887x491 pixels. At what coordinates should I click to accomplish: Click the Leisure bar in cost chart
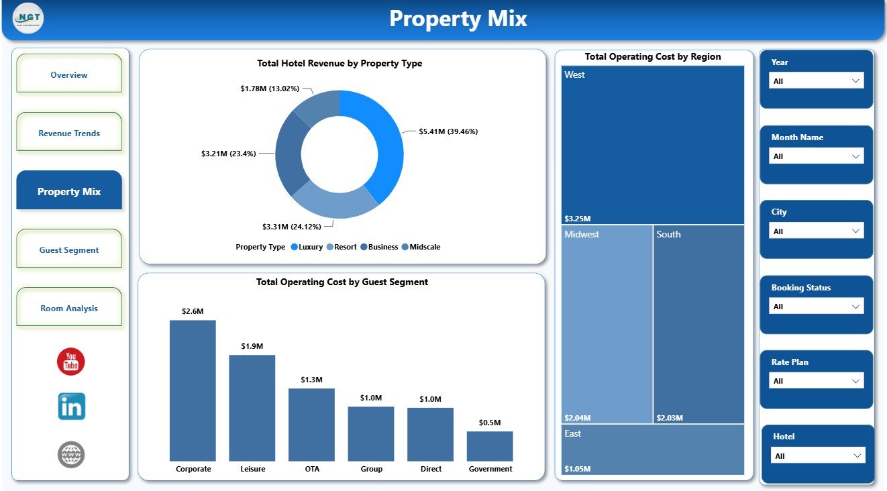click(252, 408)
